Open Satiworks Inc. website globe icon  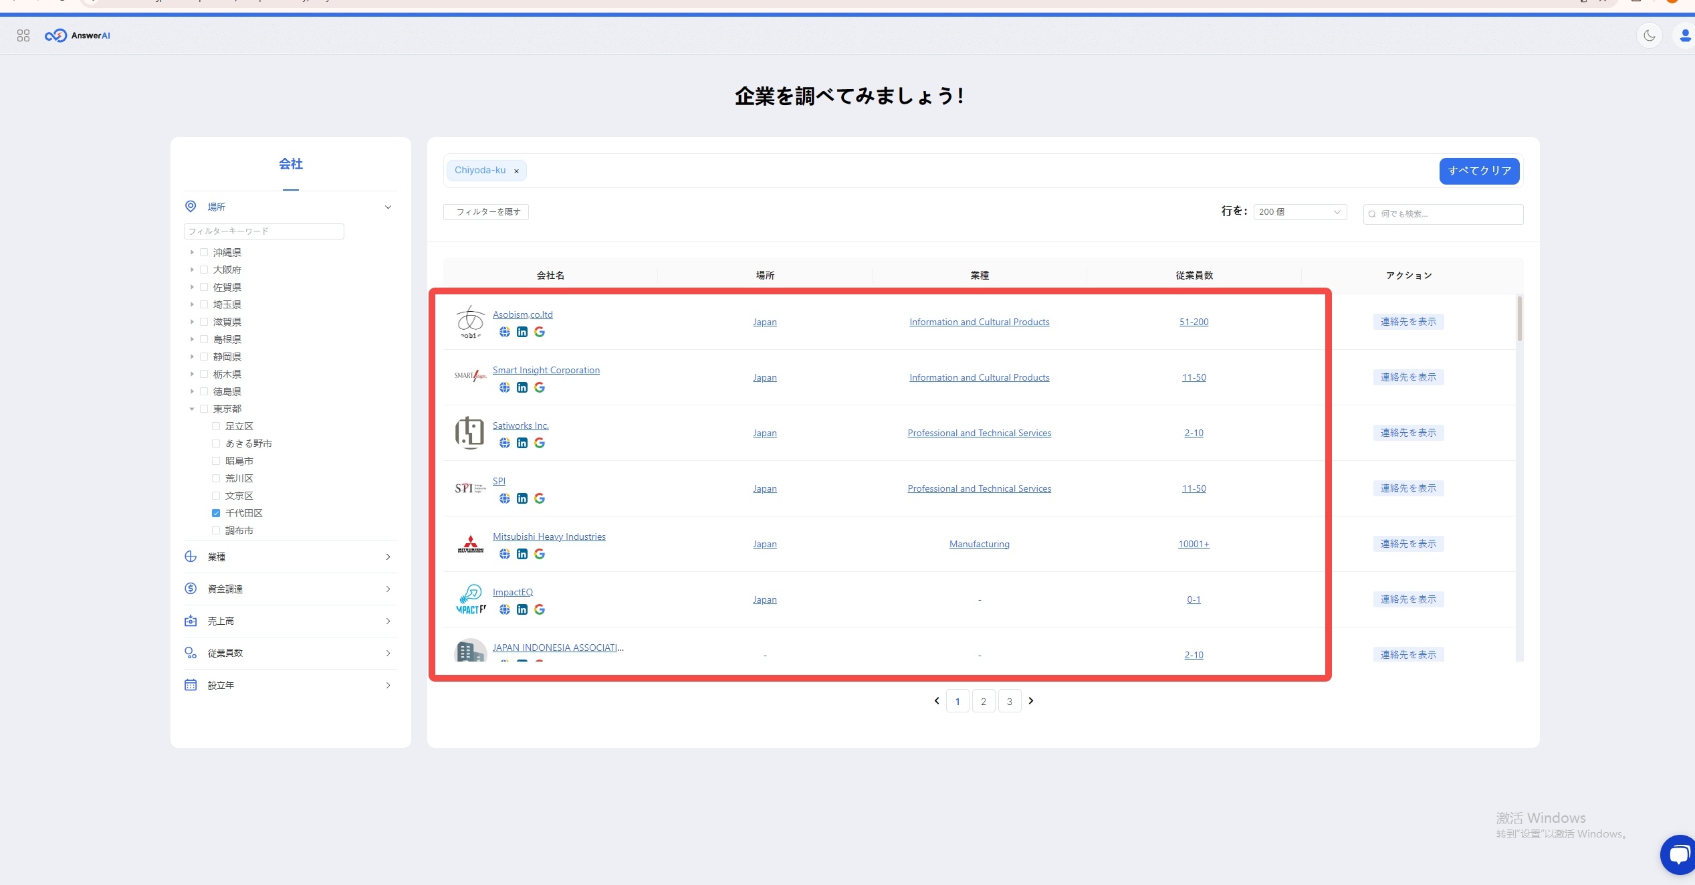[x=505, y=443]
